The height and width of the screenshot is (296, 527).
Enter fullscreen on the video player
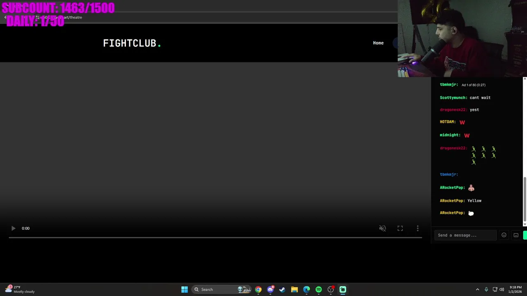pos(400,228)
